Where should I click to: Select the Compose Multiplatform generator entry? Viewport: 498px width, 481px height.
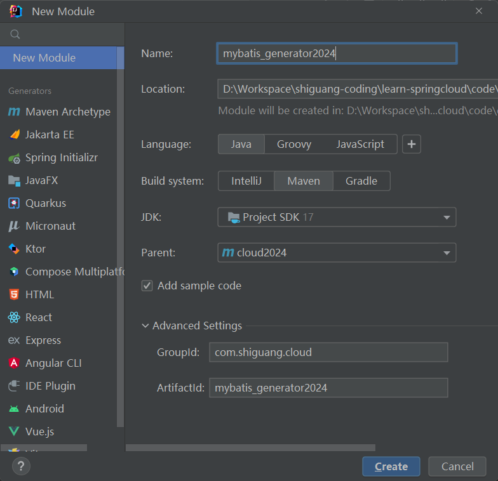pyautogui.click(x=58, y=272)
